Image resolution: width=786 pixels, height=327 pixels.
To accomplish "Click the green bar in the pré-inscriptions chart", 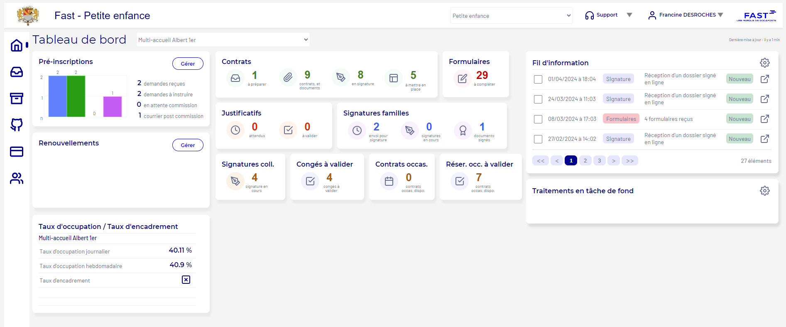I will 76,96.
